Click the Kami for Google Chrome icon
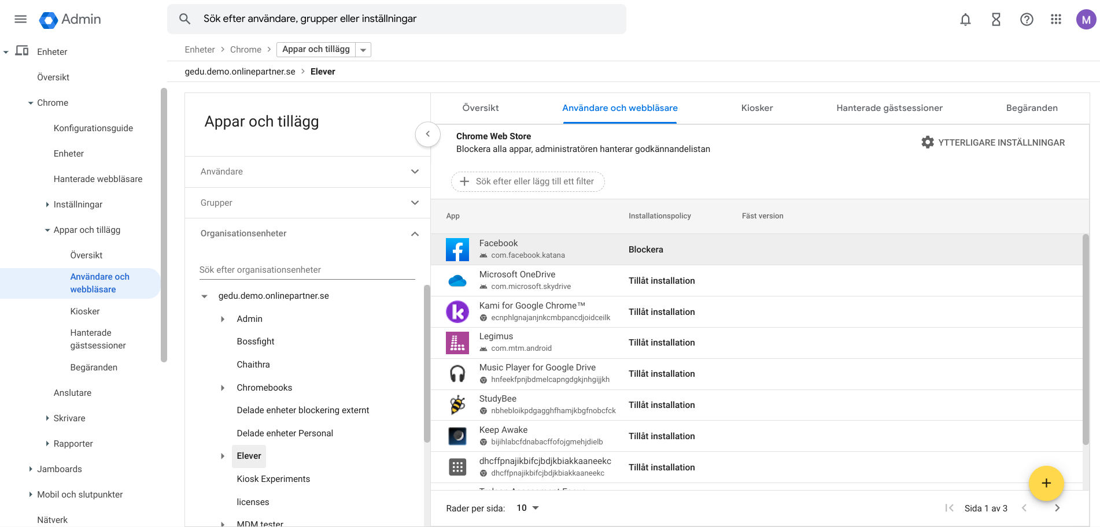This screenshot has width=1100, height=527. [457, 312]
